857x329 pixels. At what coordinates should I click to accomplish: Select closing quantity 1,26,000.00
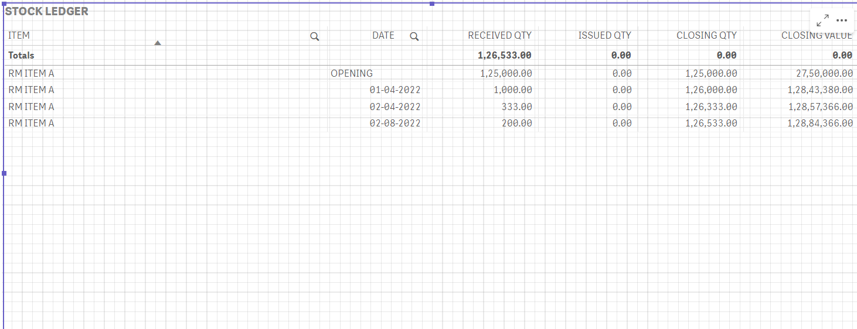pos(711,90)
